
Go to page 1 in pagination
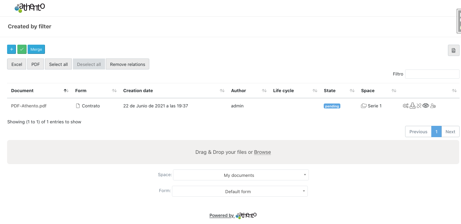point(436,131)
